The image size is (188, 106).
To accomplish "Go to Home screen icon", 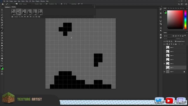I will tap(3, 4).
